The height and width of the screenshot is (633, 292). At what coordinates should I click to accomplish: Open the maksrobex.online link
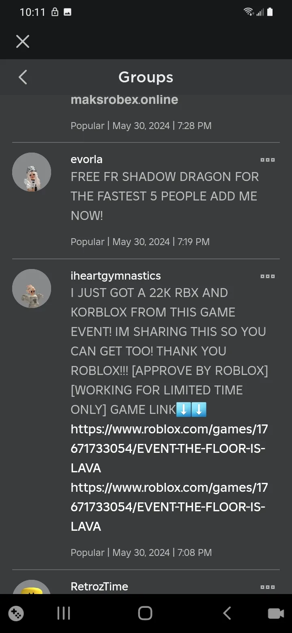coord(124,99)
